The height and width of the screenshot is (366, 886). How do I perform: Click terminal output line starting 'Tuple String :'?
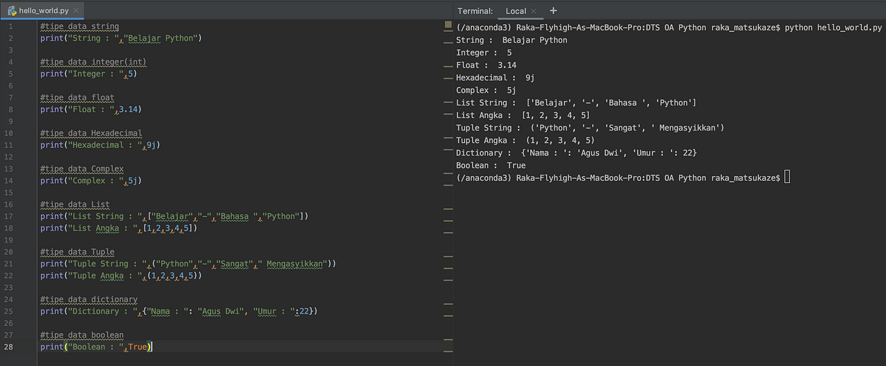tap(590, 128)
